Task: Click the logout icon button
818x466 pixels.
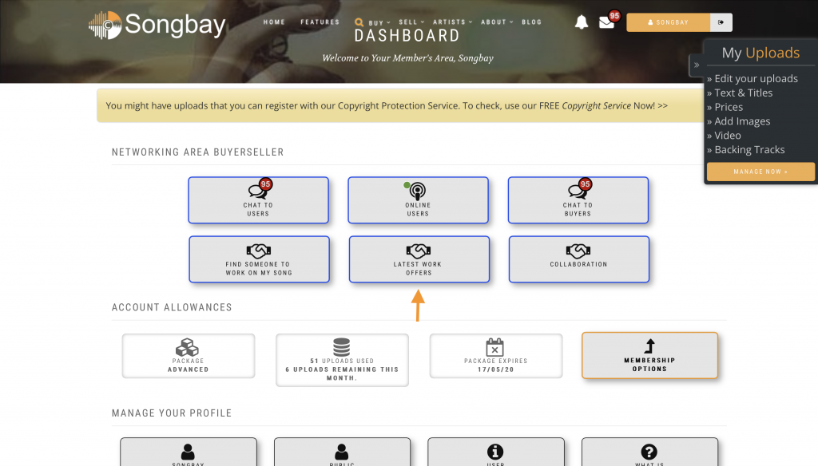Action: (x=721, y=22)
